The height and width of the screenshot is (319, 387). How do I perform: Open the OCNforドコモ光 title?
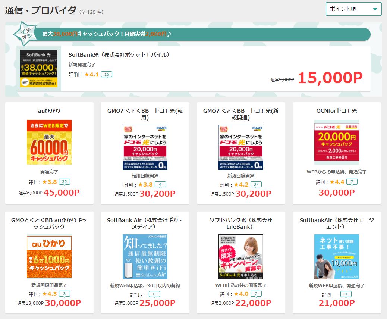[337, 111]
